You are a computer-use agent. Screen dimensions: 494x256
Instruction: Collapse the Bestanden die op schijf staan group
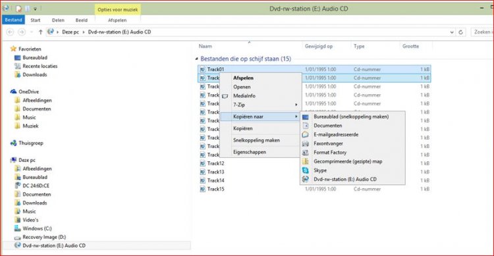pos(196,59)
